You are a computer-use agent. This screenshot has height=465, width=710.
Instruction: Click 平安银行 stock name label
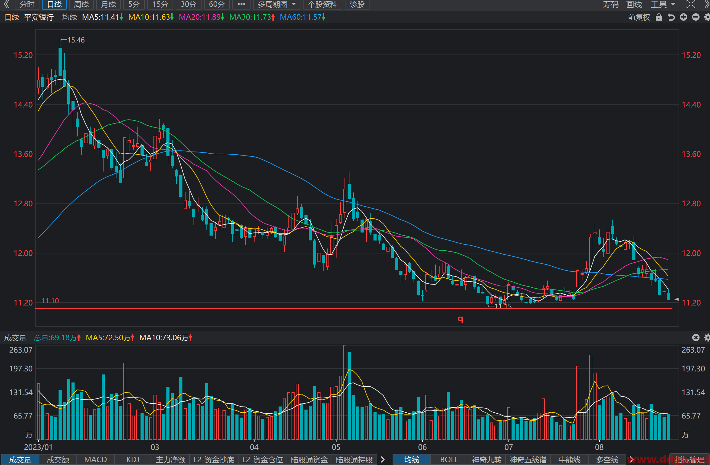coord(39,17)
